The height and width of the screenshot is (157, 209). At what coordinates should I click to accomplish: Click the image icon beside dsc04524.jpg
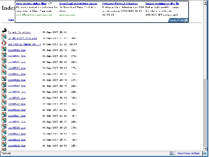point(4,114)
